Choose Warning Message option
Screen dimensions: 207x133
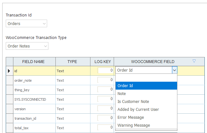pyautogui.click(x=146, y=125)
